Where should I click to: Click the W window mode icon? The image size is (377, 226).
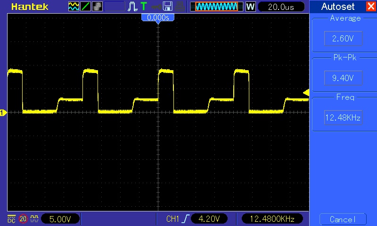[250, 7]
